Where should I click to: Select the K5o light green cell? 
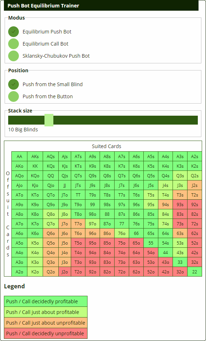coord(35,243)
